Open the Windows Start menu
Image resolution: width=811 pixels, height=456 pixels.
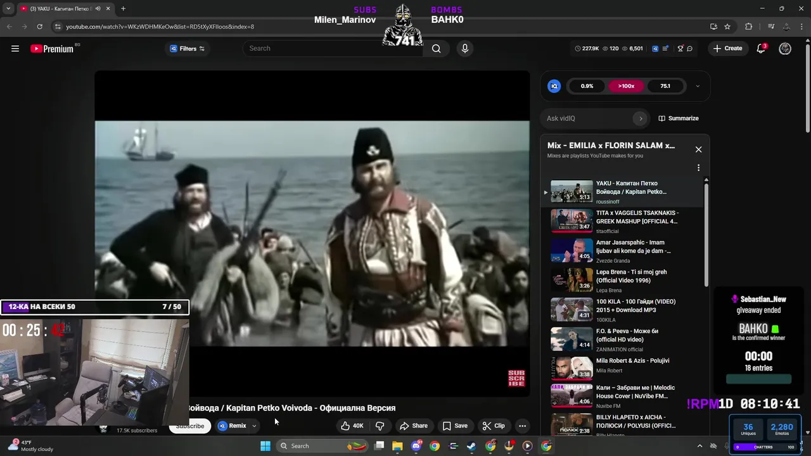pyautogui.click(x=265, y=446)
